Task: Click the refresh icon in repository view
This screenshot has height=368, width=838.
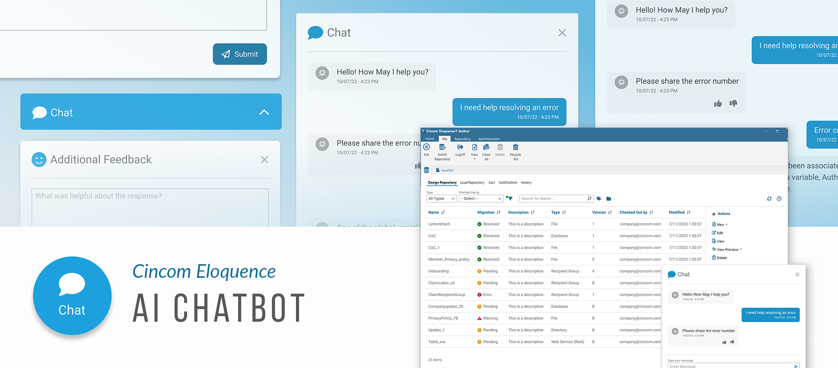Action: click(769, 199)
